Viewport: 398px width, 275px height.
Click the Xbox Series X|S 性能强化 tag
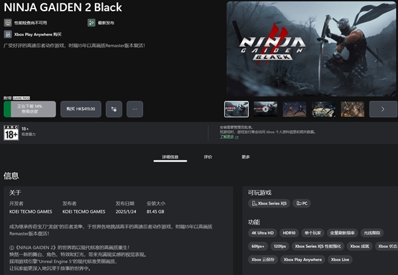(318, 246)
